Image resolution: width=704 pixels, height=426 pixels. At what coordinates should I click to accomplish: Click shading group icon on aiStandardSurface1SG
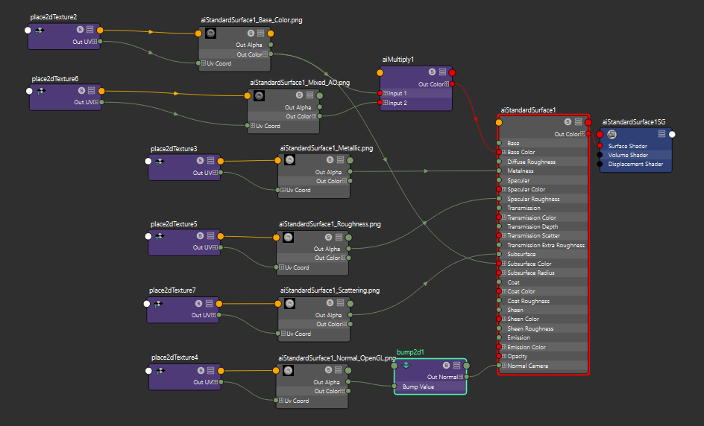pos(612,134)
